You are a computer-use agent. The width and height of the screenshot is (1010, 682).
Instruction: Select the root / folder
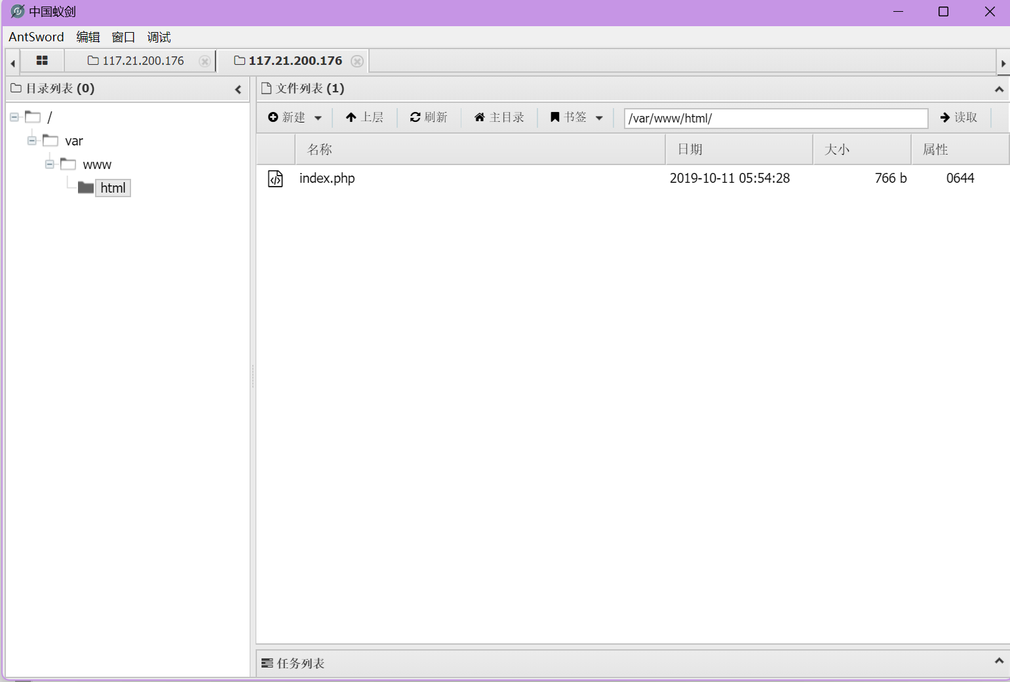49,117
